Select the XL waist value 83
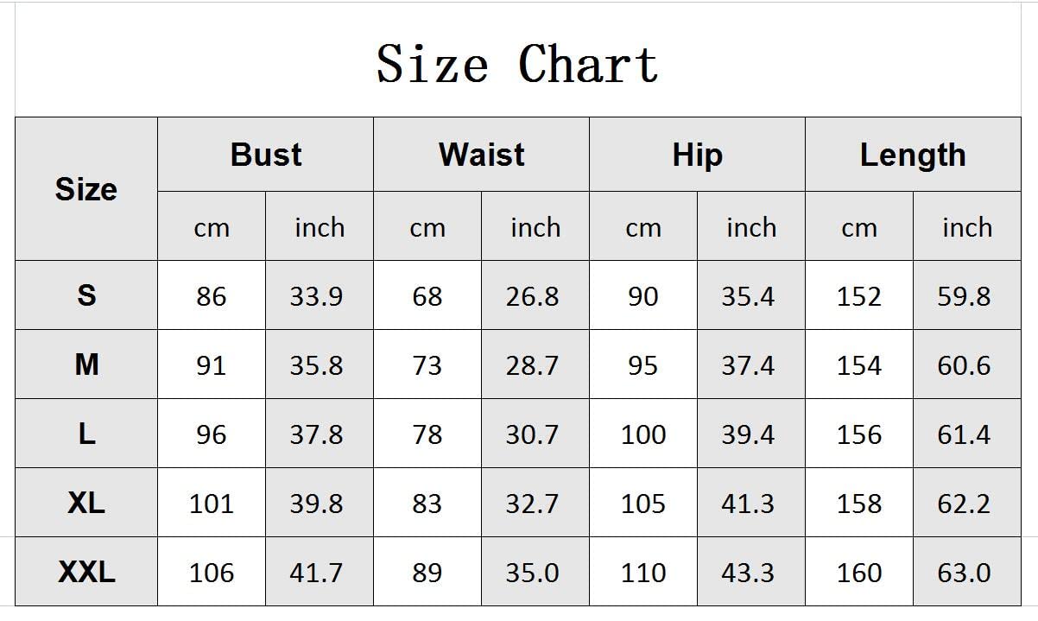1038x621 pixels. [x=427, y=504]
